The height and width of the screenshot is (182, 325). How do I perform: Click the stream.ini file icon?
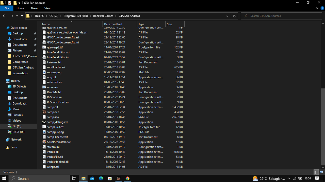coord(44,147)
